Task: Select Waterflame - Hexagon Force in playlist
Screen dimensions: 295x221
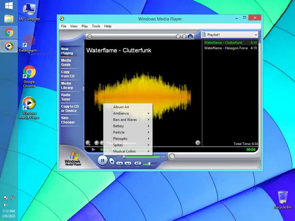Action: (230, 48)
